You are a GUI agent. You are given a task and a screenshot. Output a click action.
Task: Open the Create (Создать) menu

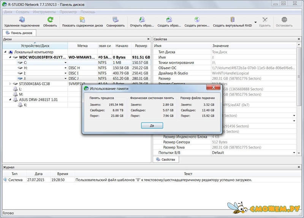tap(22, 12)
